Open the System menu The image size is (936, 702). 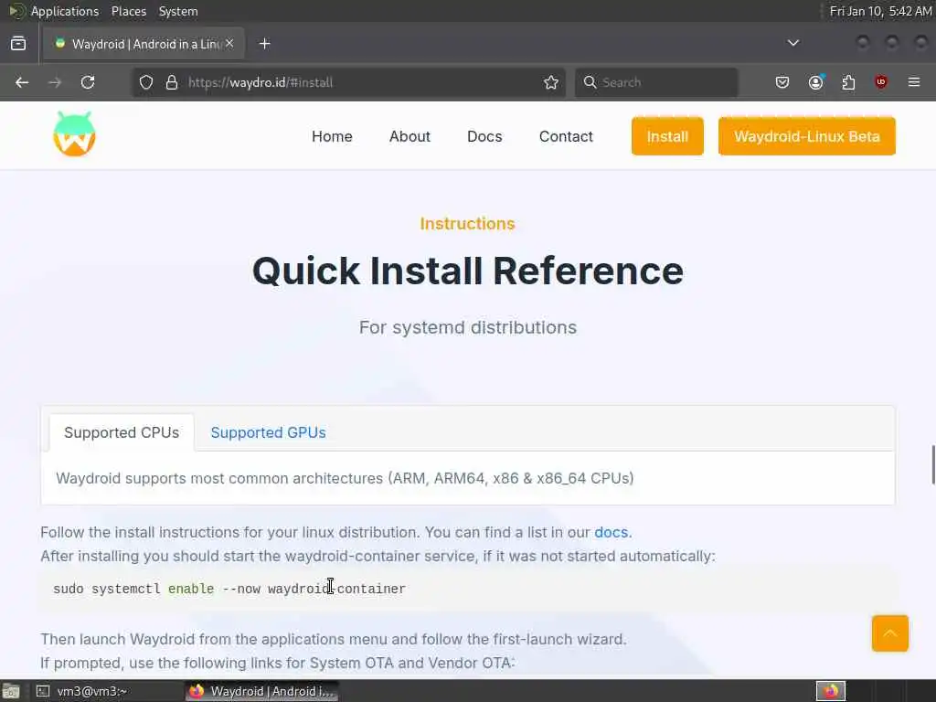tap(178, 11)
